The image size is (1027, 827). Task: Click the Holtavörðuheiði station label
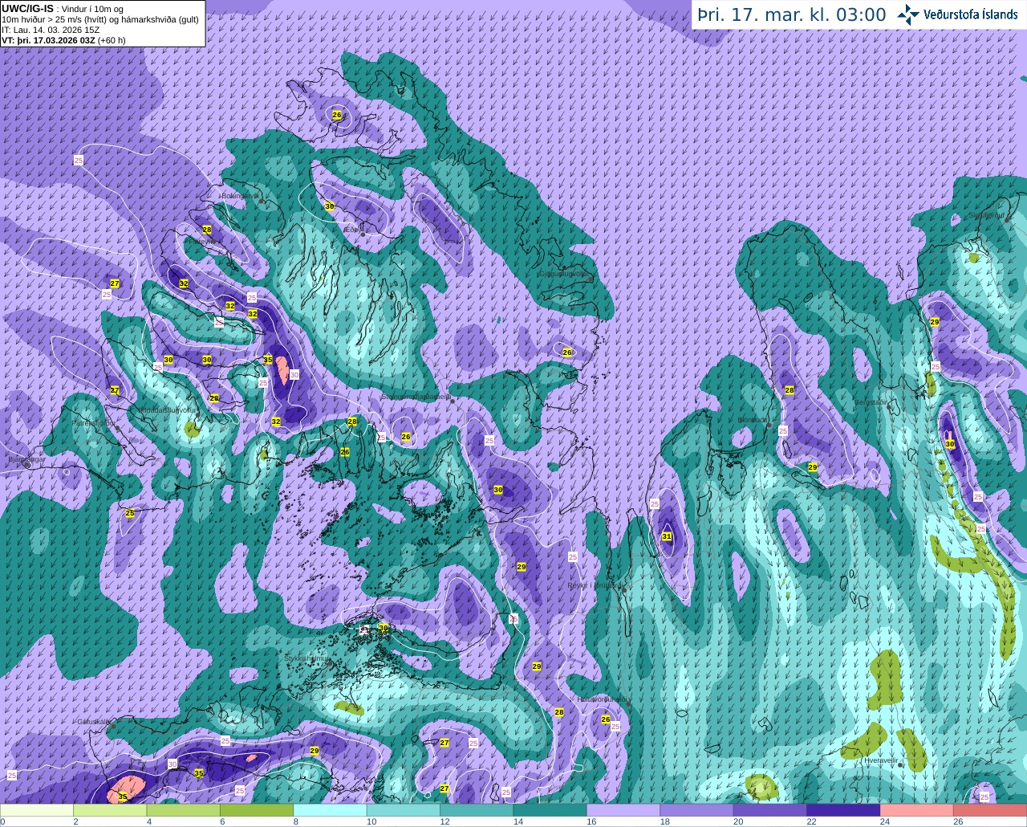point(603,699)
